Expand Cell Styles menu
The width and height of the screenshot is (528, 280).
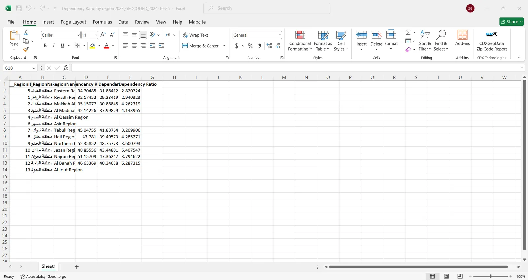point(341,41)
